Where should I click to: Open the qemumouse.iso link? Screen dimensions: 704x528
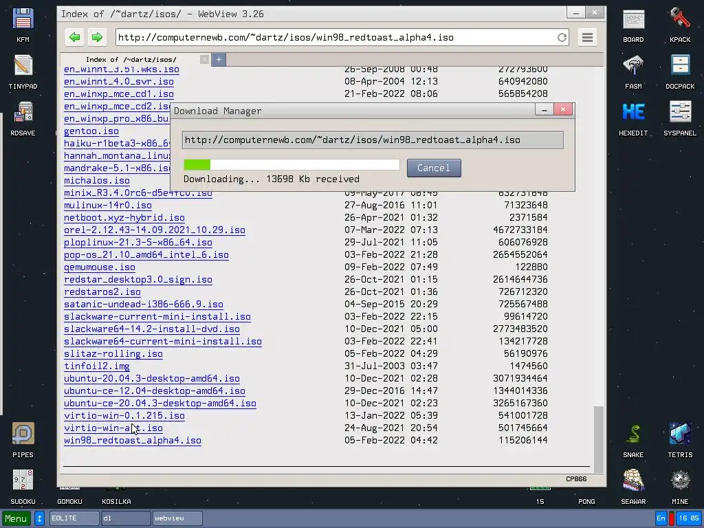100,267
